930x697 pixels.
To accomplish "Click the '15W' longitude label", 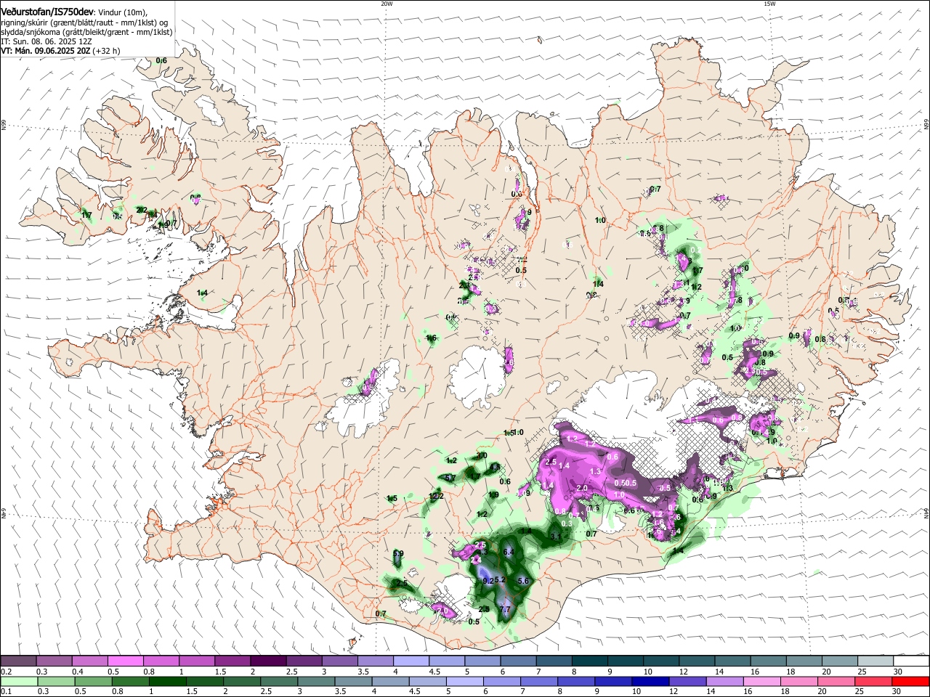I will tap(769, 4).
